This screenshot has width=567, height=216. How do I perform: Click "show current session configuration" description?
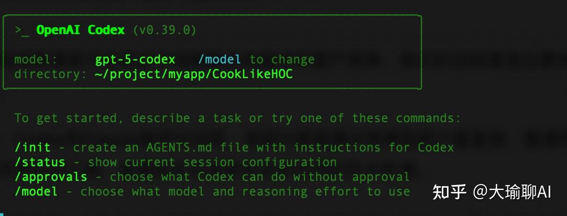click(212, 163)
